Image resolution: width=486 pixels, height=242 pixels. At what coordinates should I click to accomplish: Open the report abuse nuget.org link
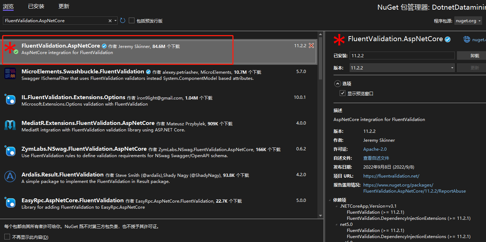click(x=414, y=188)
